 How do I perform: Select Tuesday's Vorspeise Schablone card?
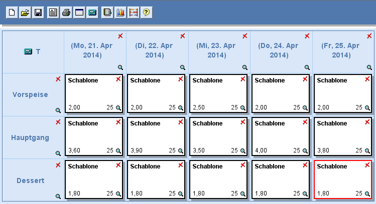point(156,93)
